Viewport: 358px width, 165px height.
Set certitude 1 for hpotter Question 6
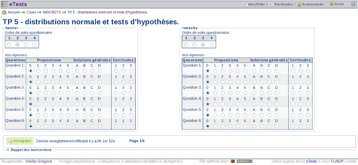[116, 126]
